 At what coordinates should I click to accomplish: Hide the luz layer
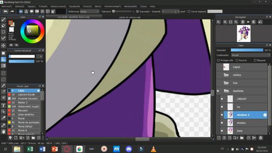point(222,107)
